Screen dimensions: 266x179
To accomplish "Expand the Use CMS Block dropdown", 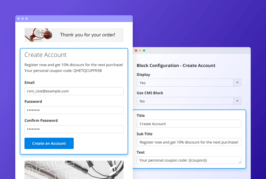I will click(x=185, y=101).
